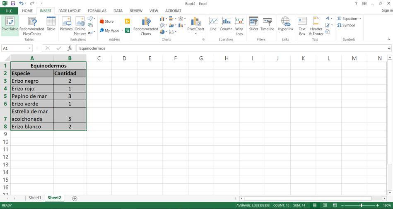This screenshot has width=393, height=209.
Task: Insert a Column sparkline
Action: pos(226,24)
